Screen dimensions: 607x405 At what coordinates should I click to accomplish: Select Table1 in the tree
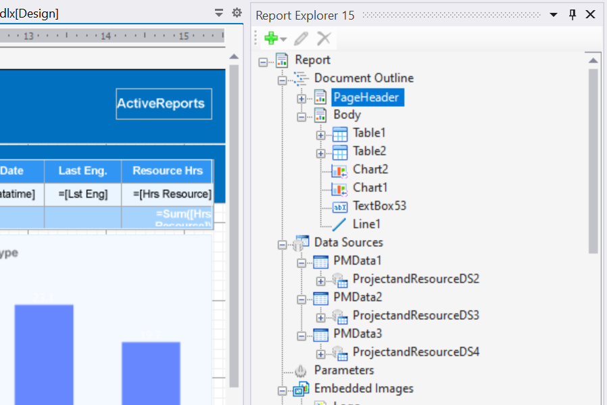pyautogui.click(x=369, y=133)
